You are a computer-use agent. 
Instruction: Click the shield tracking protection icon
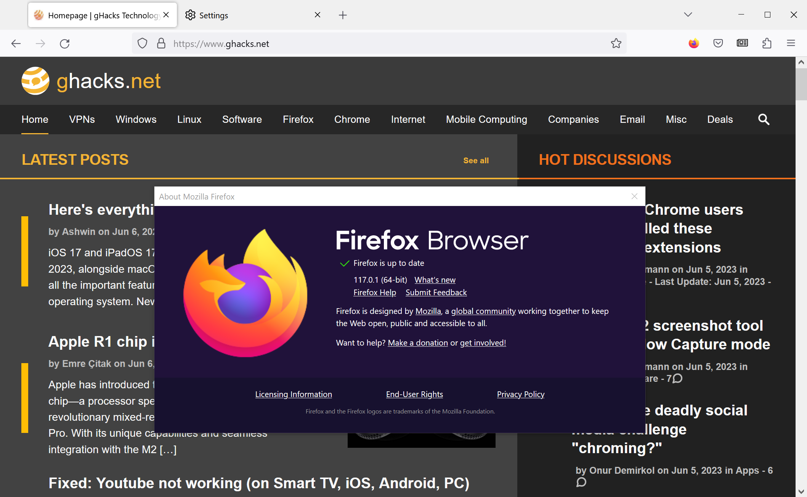142,43
